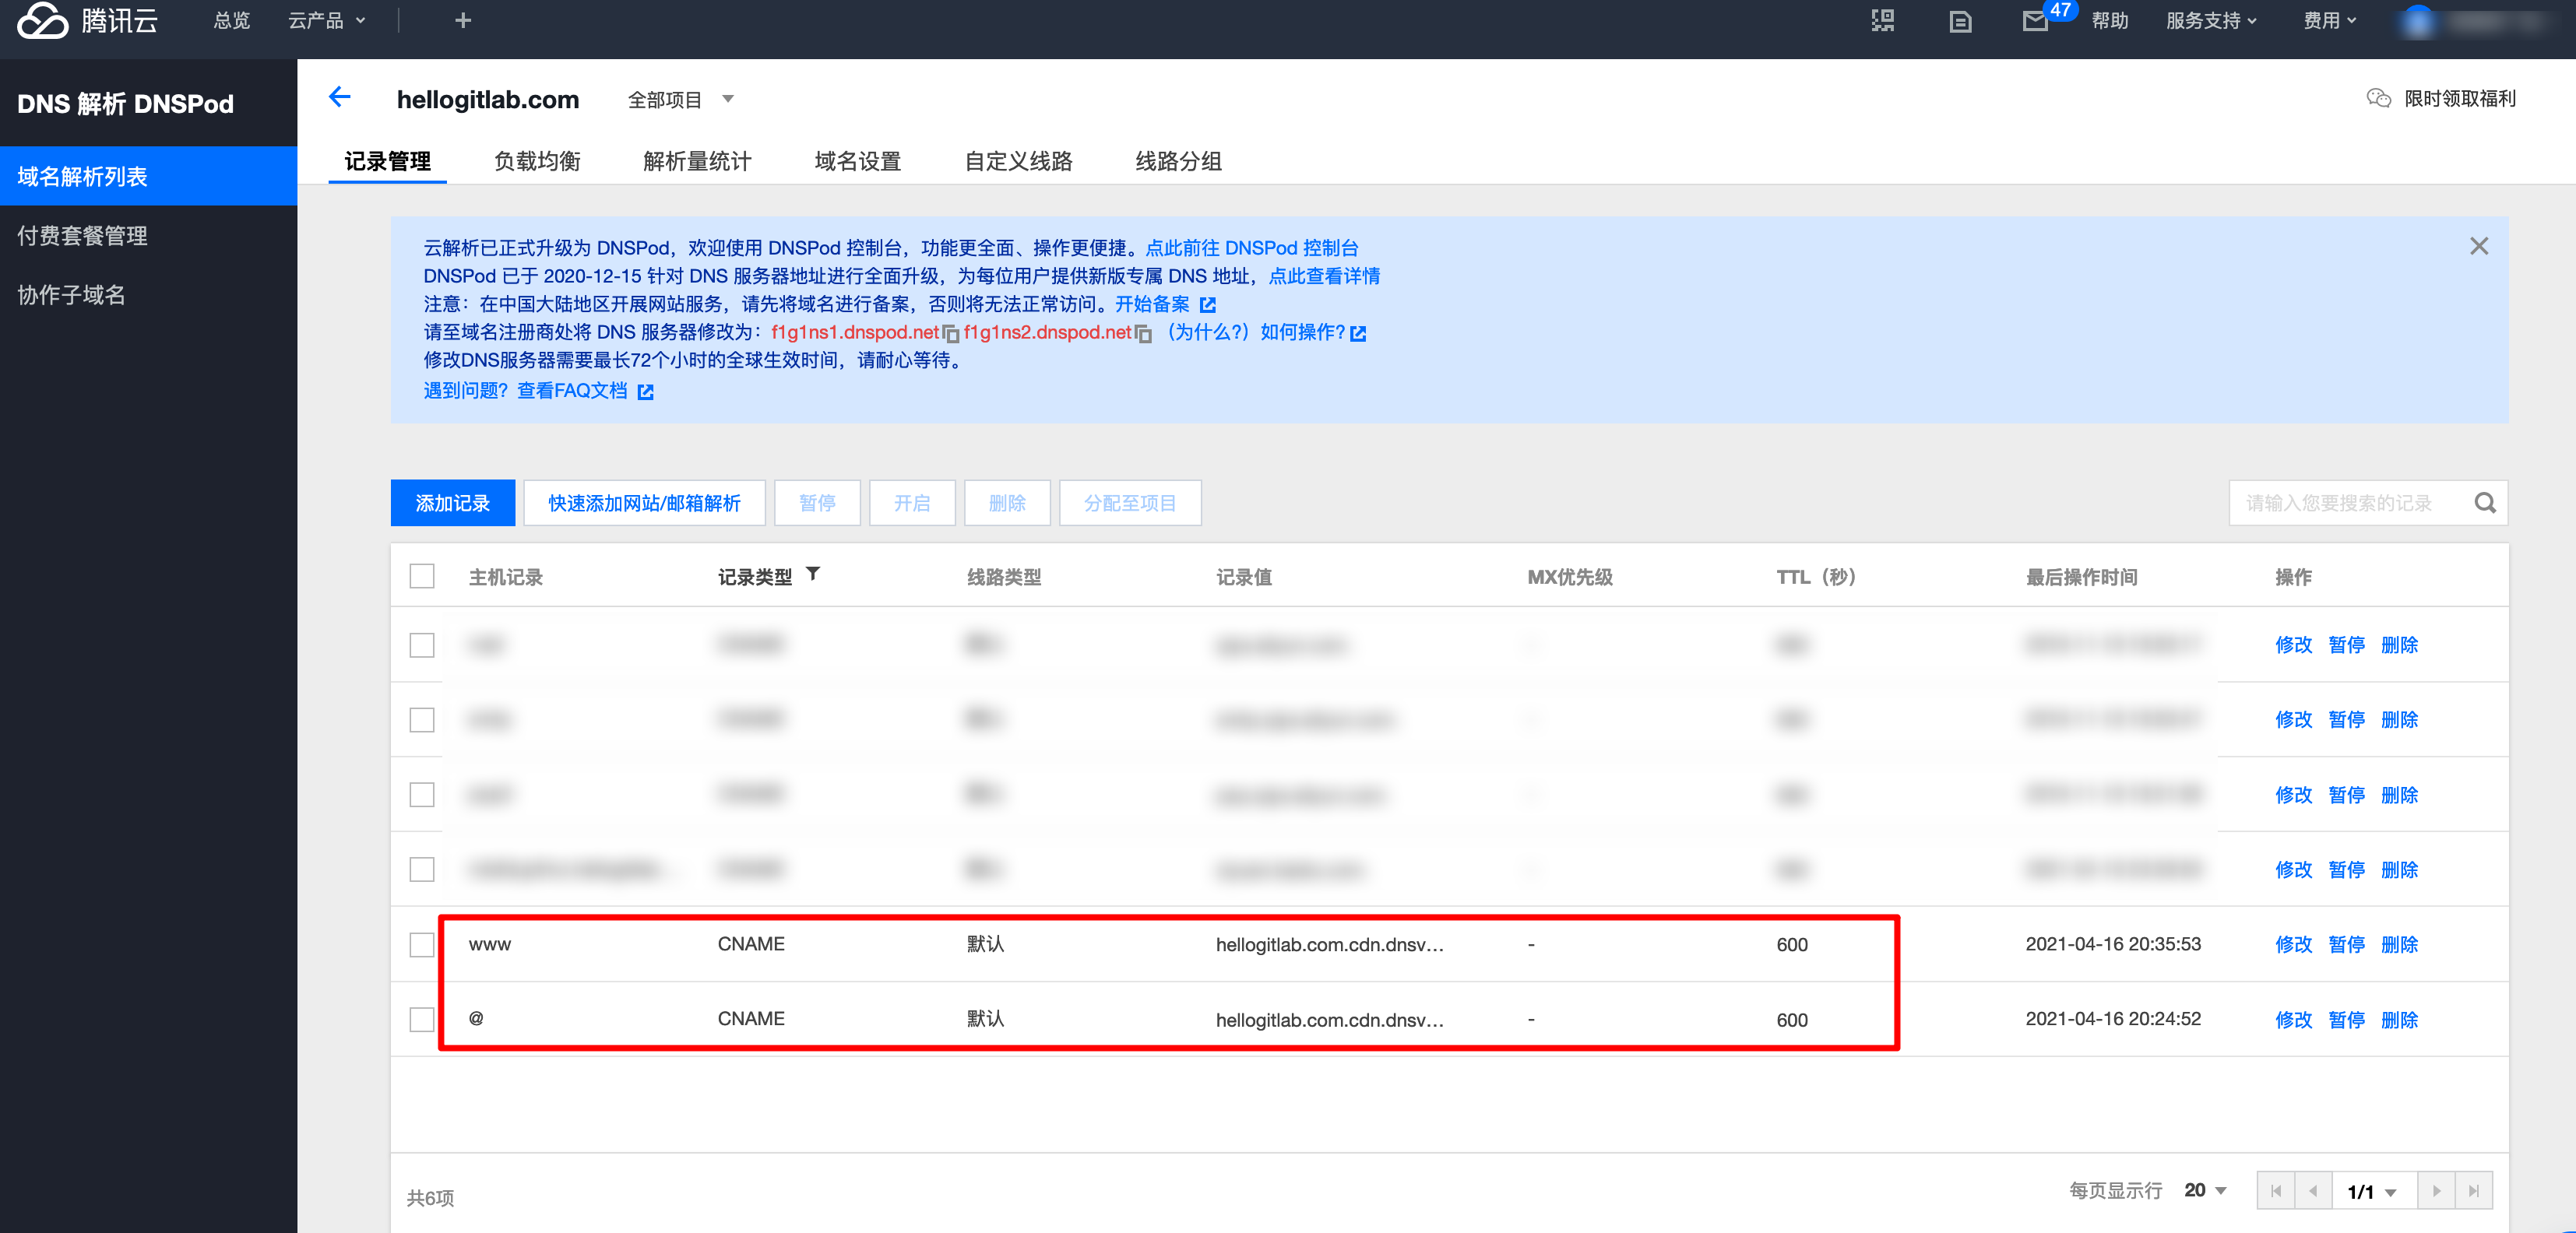
Task: Open the QR code scanner icon
Action: point(1883,20)
